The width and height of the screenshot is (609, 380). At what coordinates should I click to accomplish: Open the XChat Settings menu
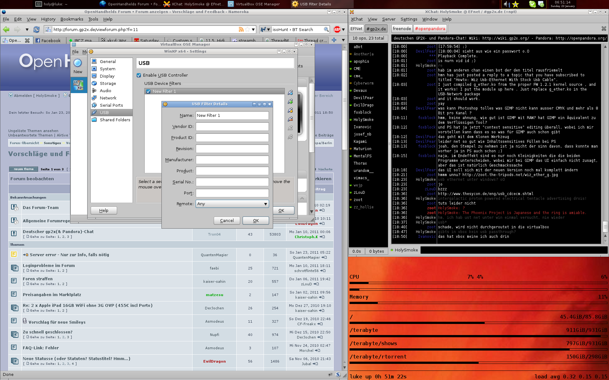[409, 19]
